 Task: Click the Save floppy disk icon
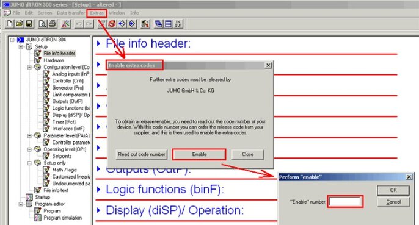(29, 24)
